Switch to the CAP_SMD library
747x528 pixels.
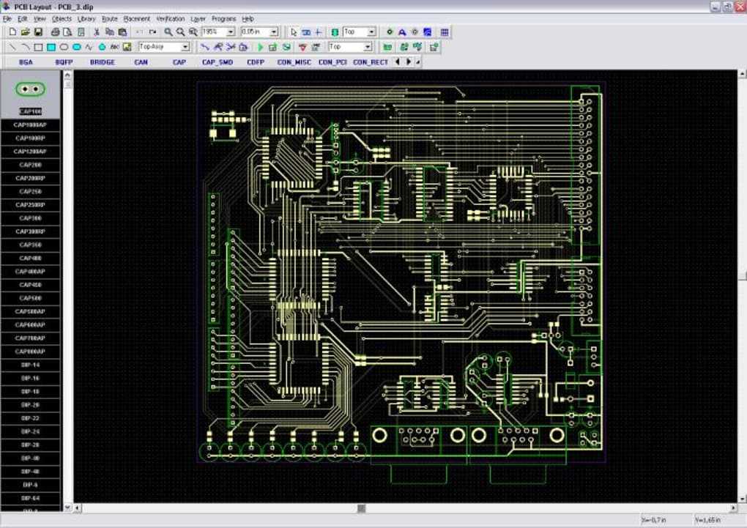tap(218, 62)
